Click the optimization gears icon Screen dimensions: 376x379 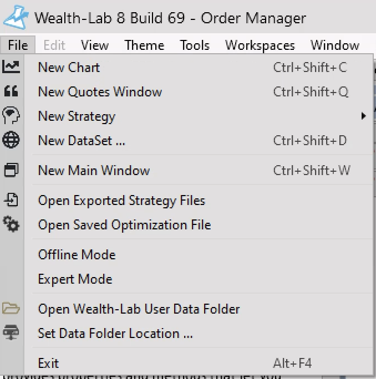point(11,224)
